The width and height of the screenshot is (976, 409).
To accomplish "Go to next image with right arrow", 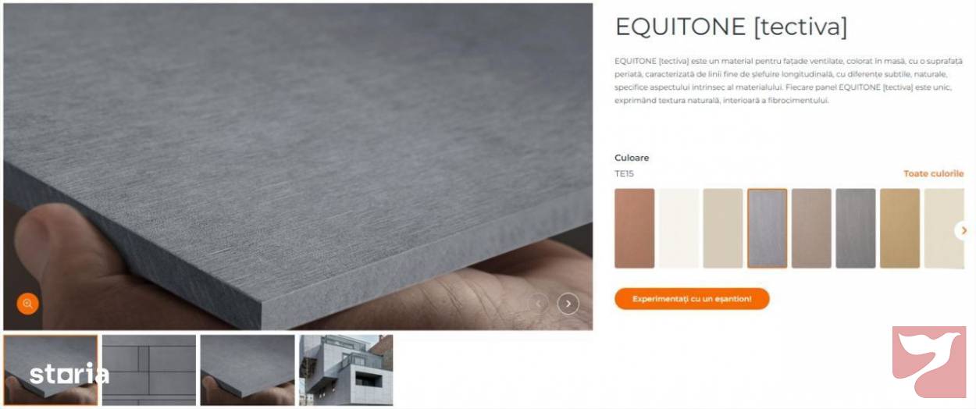I will tap(568, 304).
